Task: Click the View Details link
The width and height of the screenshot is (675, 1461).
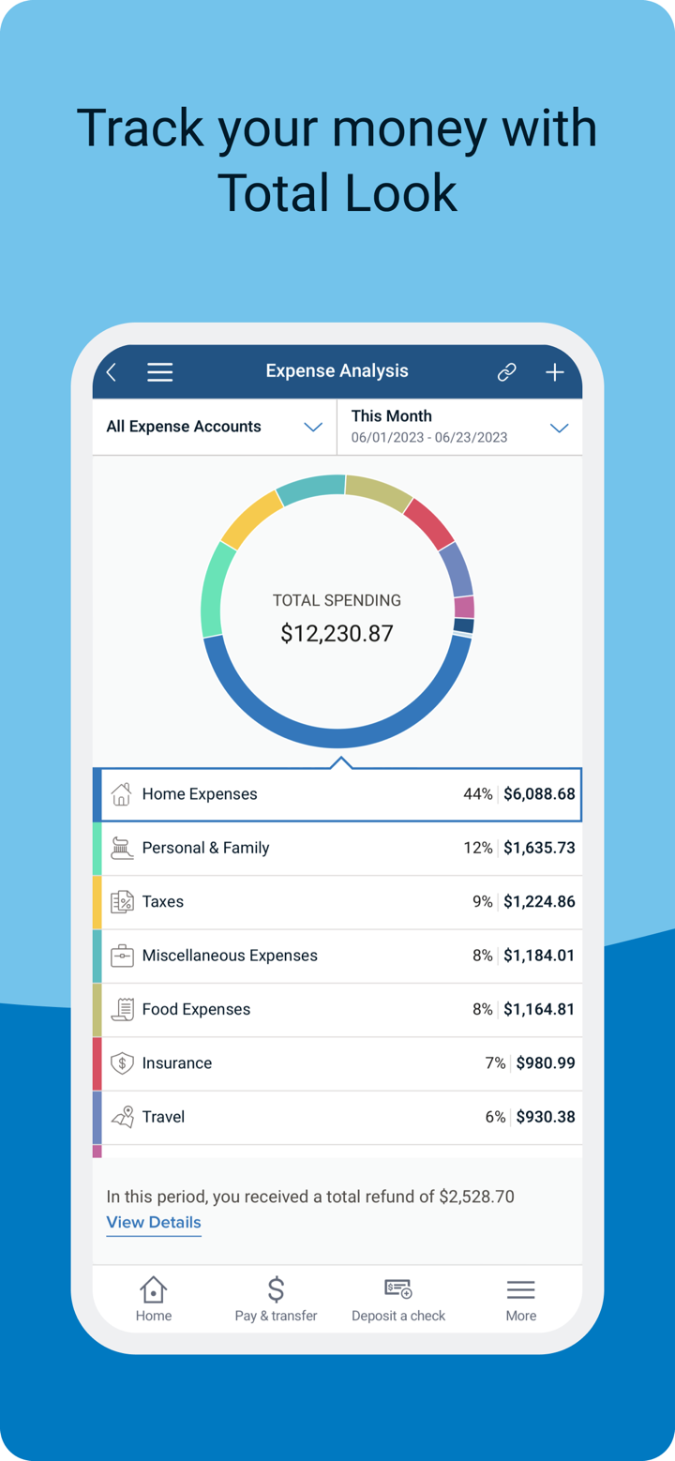Action: (x=154, y=1223)
